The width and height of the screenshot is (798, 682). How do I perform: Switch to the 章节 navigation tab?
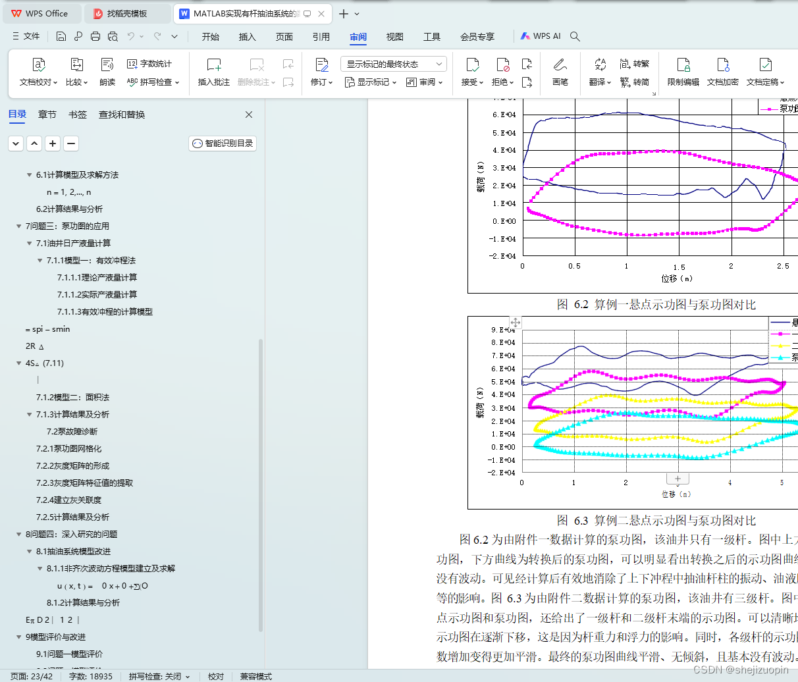(47, 115)
